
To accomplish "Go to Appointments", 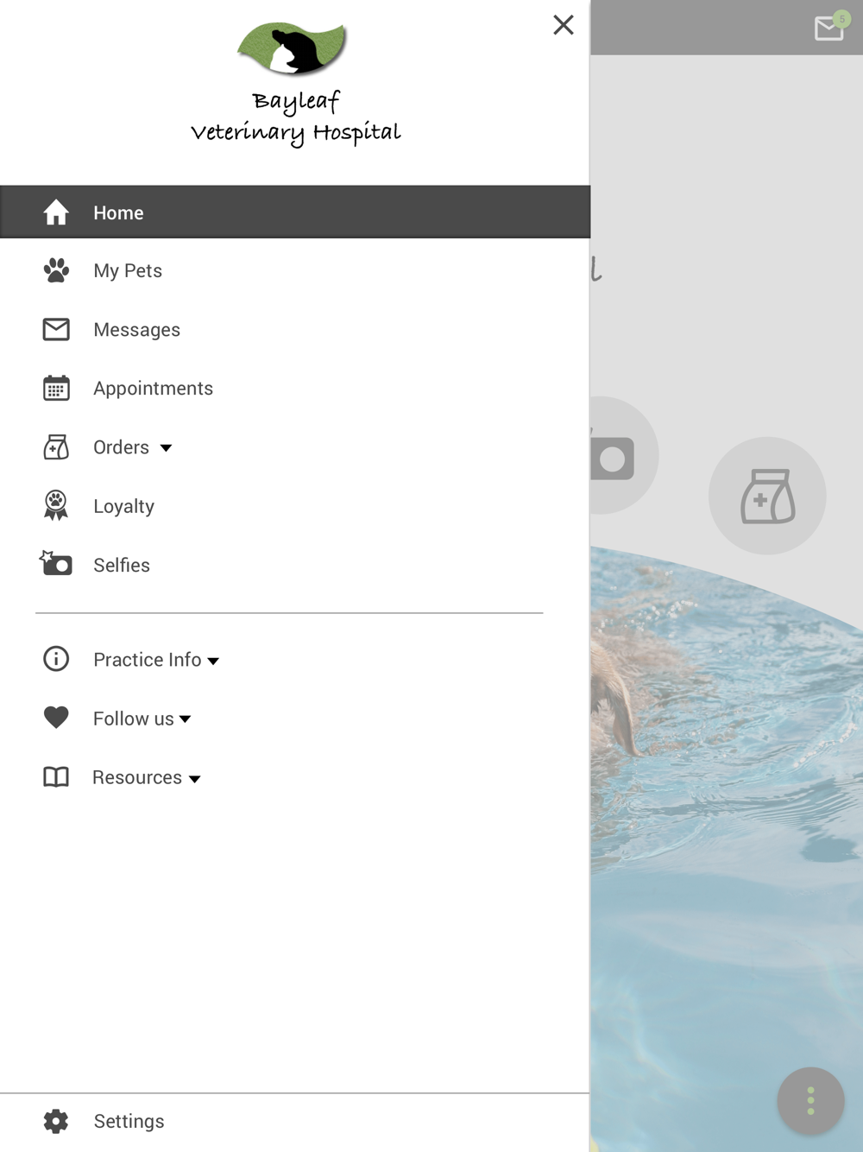I will 154,389.
